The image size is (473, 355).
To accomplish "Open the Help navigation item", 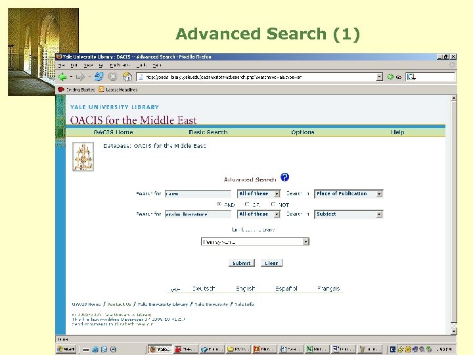I will pyautogui.click(x=397, y=132).
